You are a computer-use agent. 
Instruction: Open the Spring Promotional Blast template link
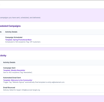(18, 40)
